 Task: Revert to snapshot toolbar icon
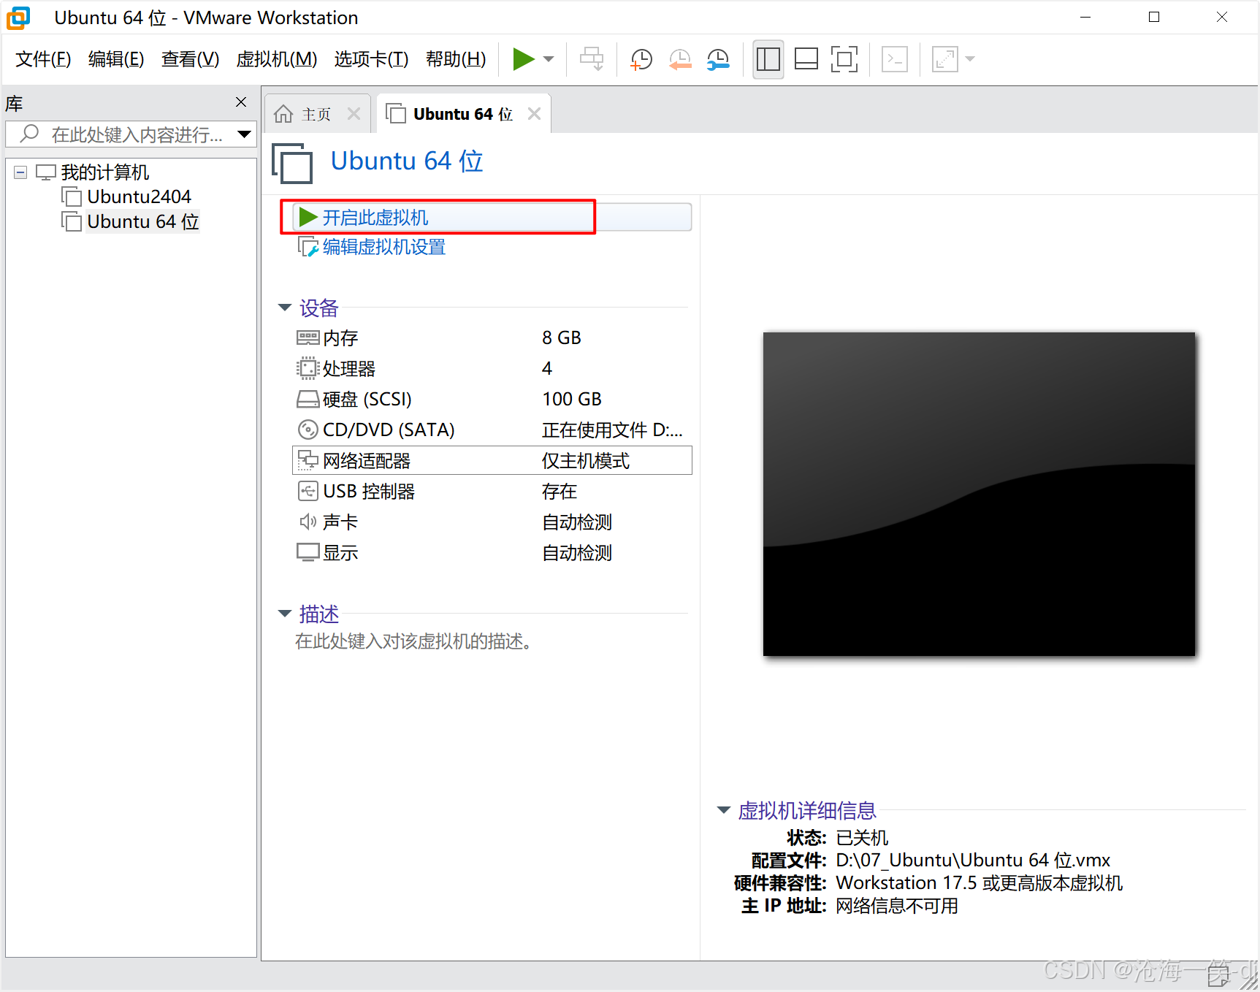pyautogui.click(x=680, y=59)
